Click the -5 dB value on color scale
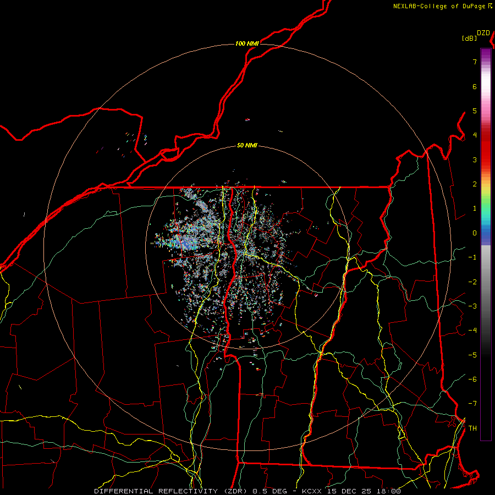This screenshot has width=495, height=495. click(472, 355)
